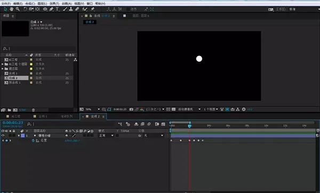The width and height of the screenshot is (320, 193).
Task: Open the graph editor in timeline
Action: pyautogui.click(x=163, y=124)
